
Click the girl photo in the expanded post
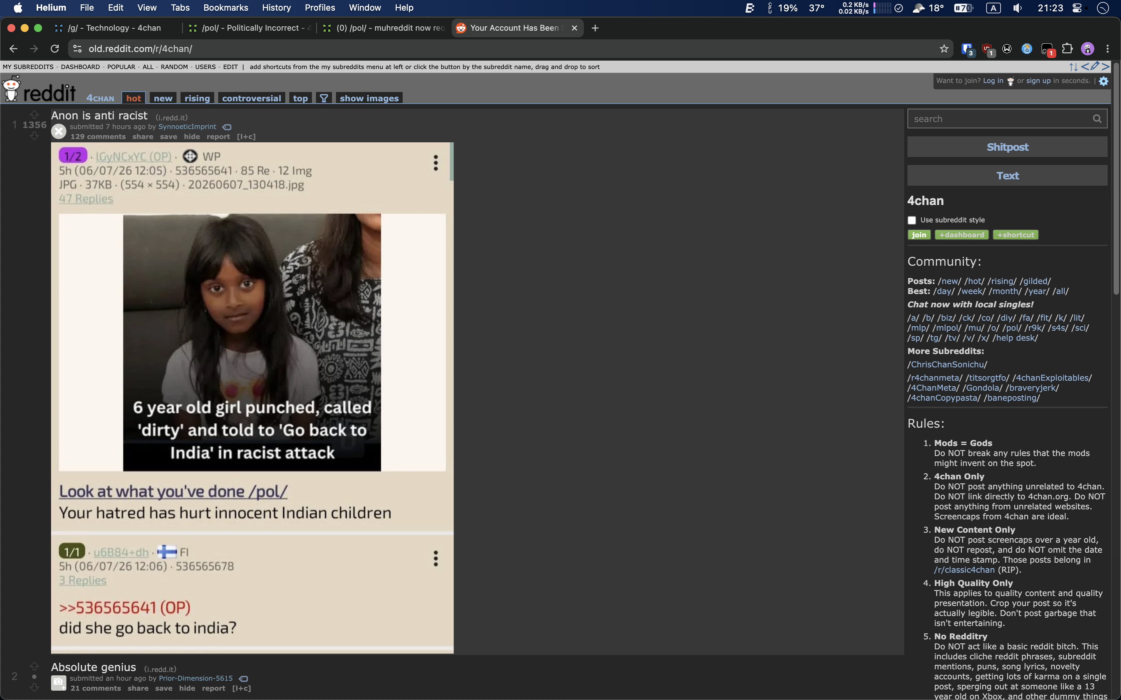tap(252, 342)
